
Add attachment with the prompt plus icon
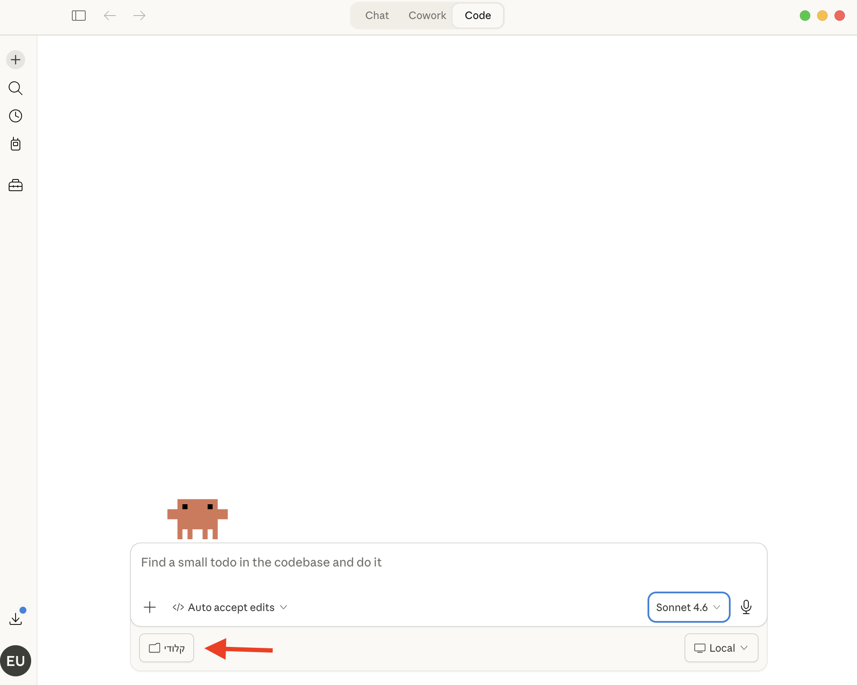click(x=150, y=607)
